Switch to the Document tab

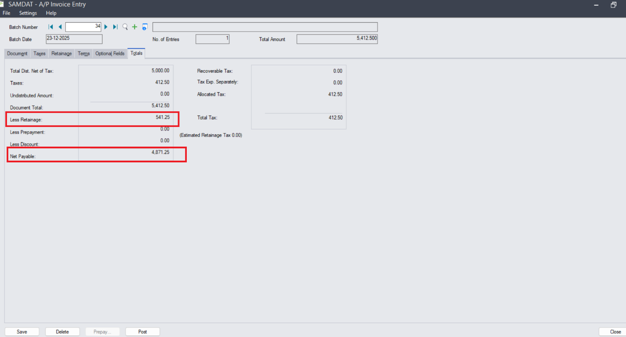coord(17,54)
